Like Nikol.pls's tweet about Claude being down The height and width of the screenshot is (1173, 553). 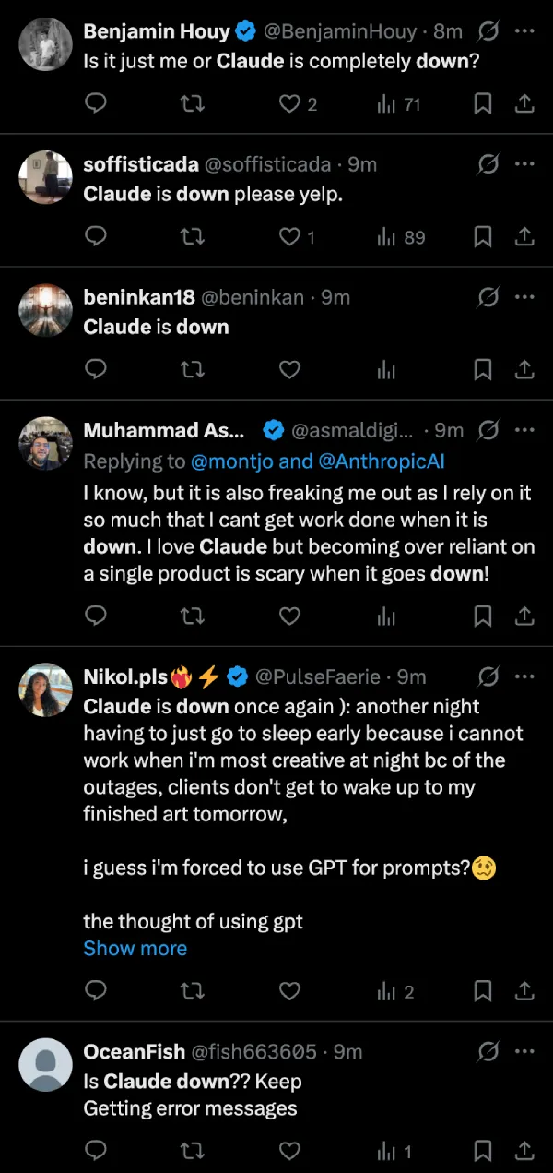[x=289, y=991]
